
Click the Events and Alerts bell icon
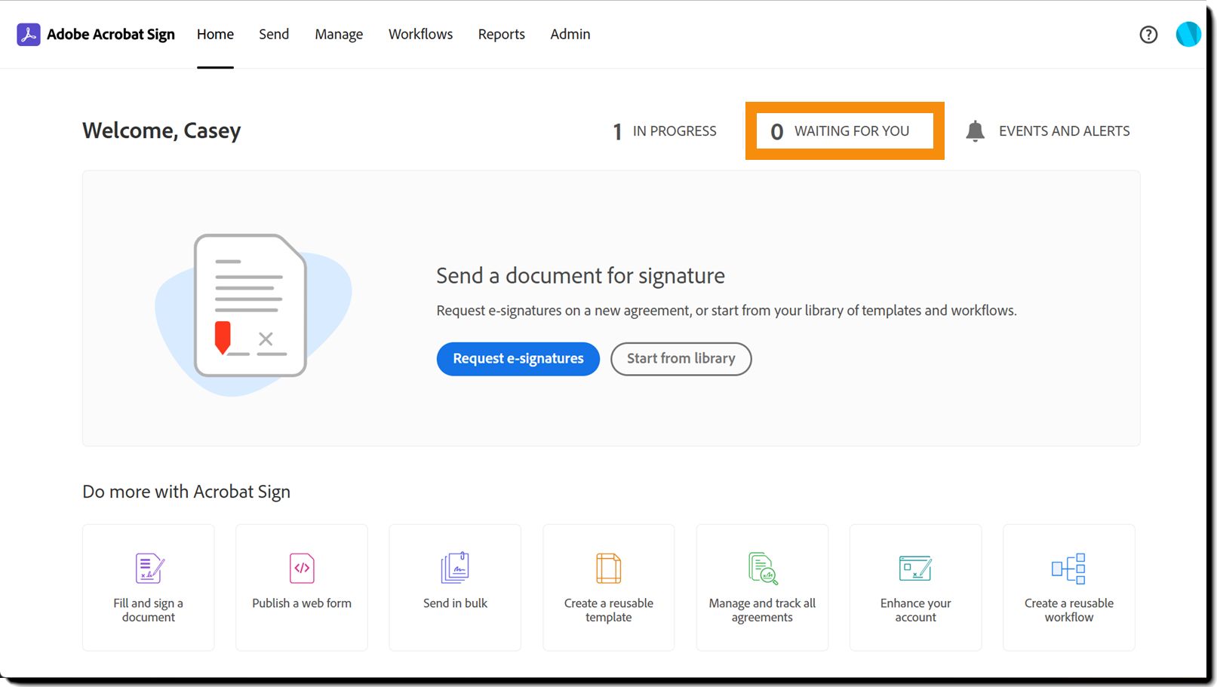coord(975,131)
